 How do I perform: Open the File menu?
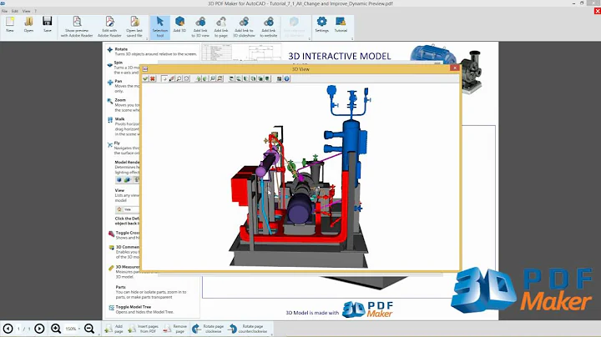click(x=5, y=11)
